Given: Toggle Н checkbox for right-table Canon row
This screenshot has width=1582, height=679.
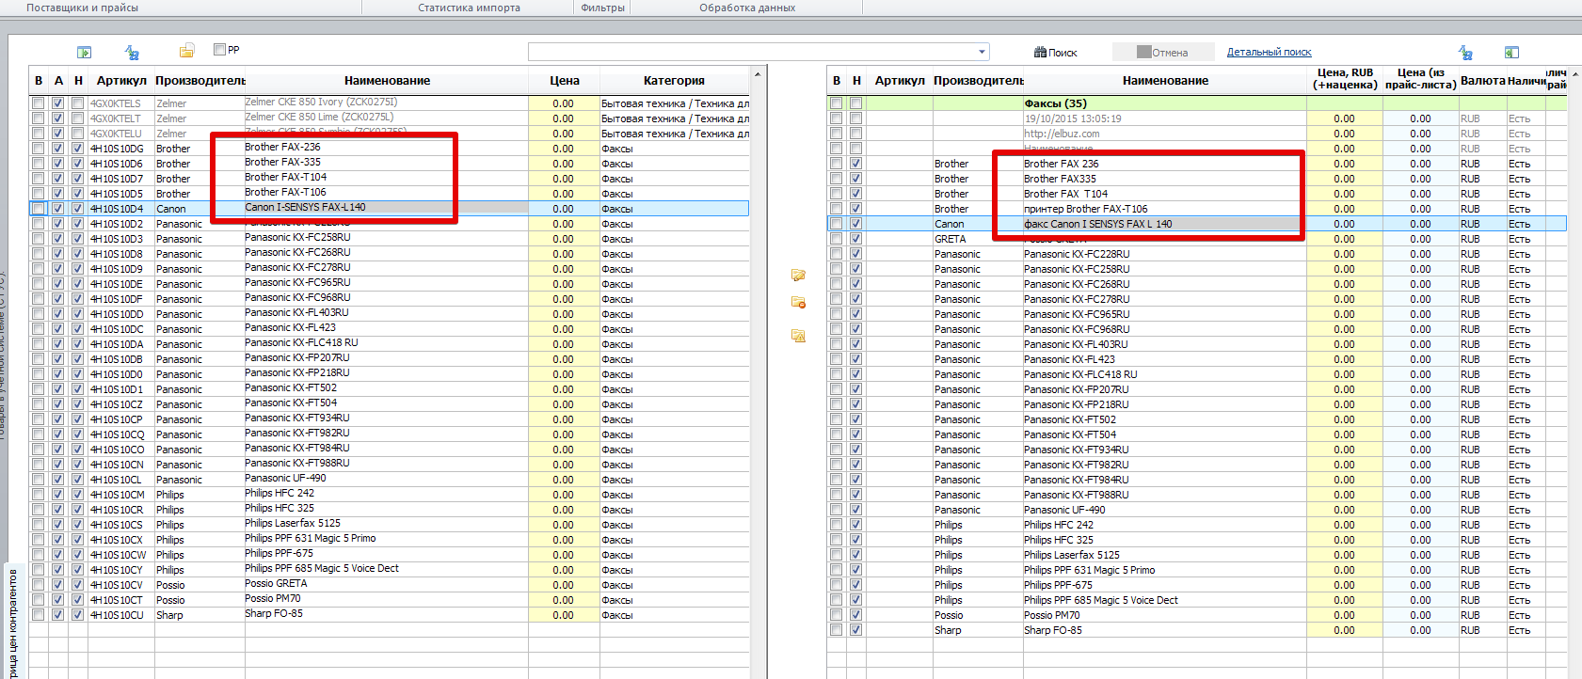Looking at the screenshot, I should [x=855, y=224].
